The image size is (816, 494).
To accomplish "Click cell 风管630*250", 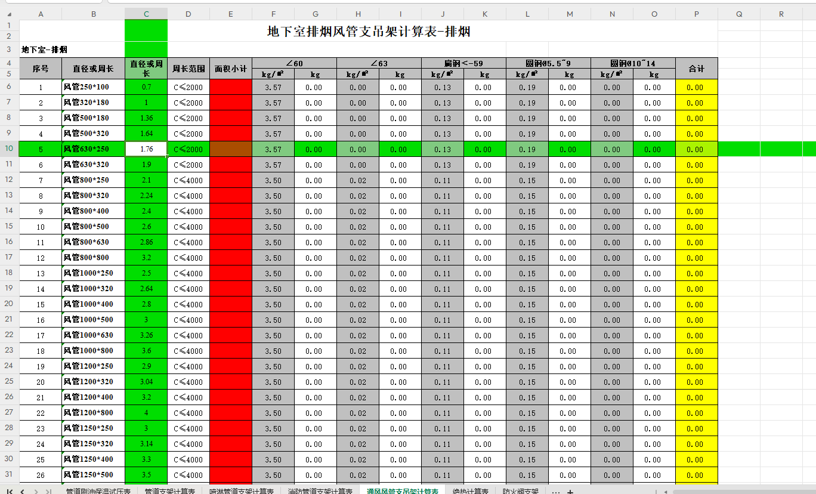I will (93, 149).
